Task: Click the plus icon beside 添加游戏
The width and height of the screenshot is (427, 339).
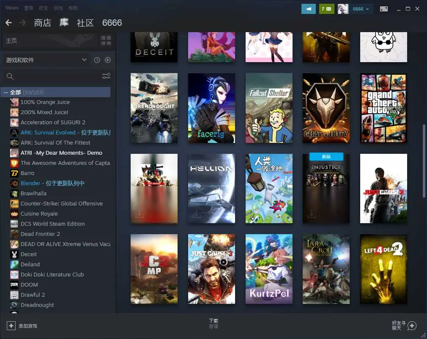Action: click(11, 325)
